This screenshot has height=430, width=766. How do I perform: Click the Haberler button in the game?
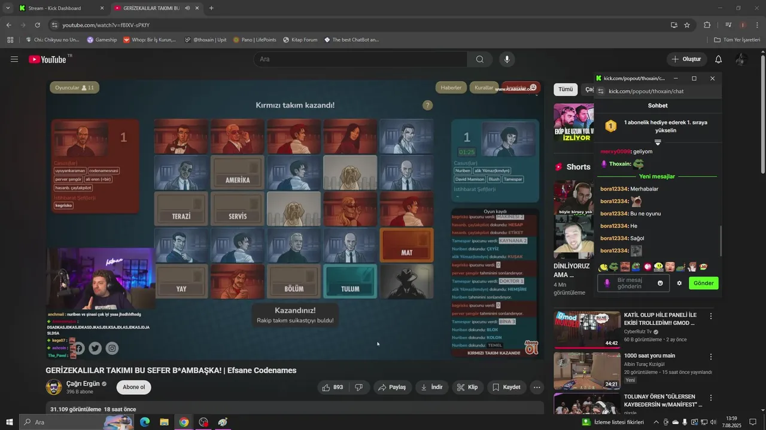point(451,88)
